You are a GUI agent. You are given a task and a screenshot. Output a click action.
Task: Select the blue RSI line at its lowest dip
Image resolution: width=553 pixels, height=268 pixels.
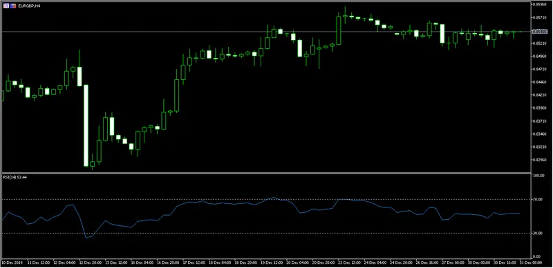tap(86, 238)
